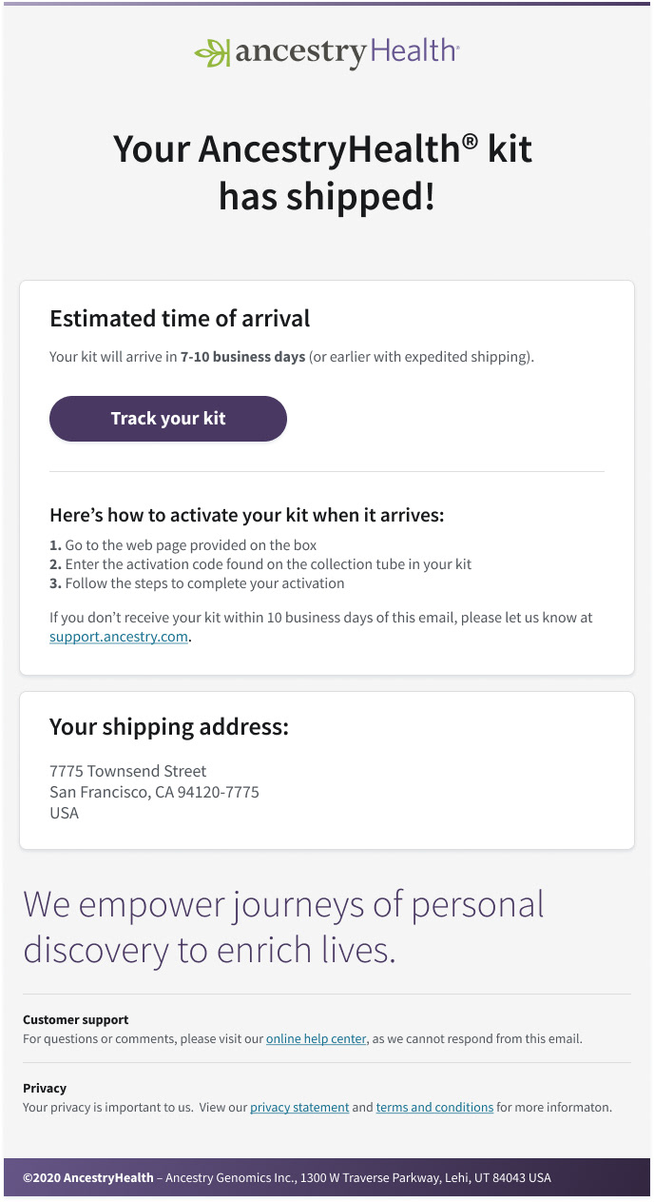Viewport: 654px width, 1202px height.
Task: Click step 1 about the web page
Action: (183, 545)
